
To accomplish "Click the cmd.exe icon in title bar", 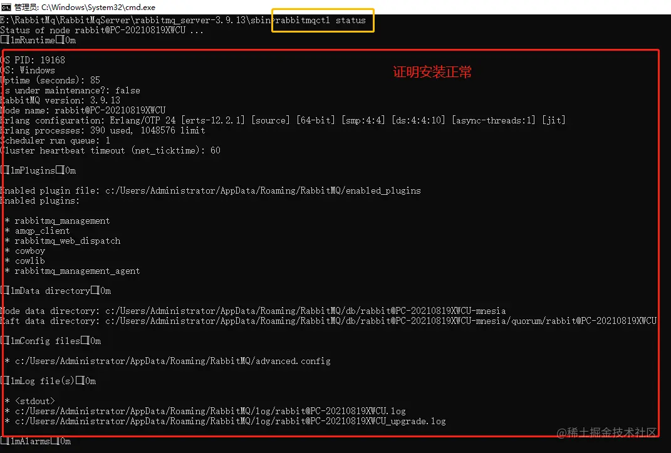I will pyautogui.click(x=6, y=8).
